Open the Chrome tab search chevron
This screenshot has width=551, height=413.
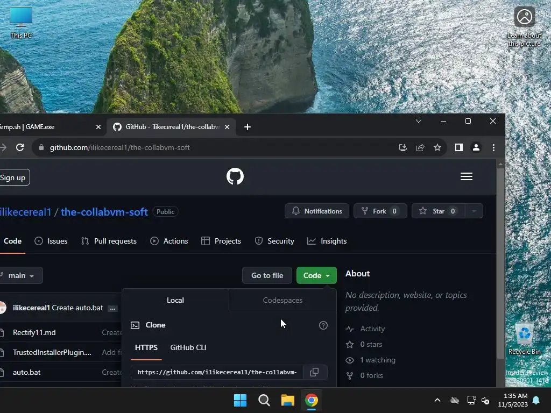[x=419, y=121]
